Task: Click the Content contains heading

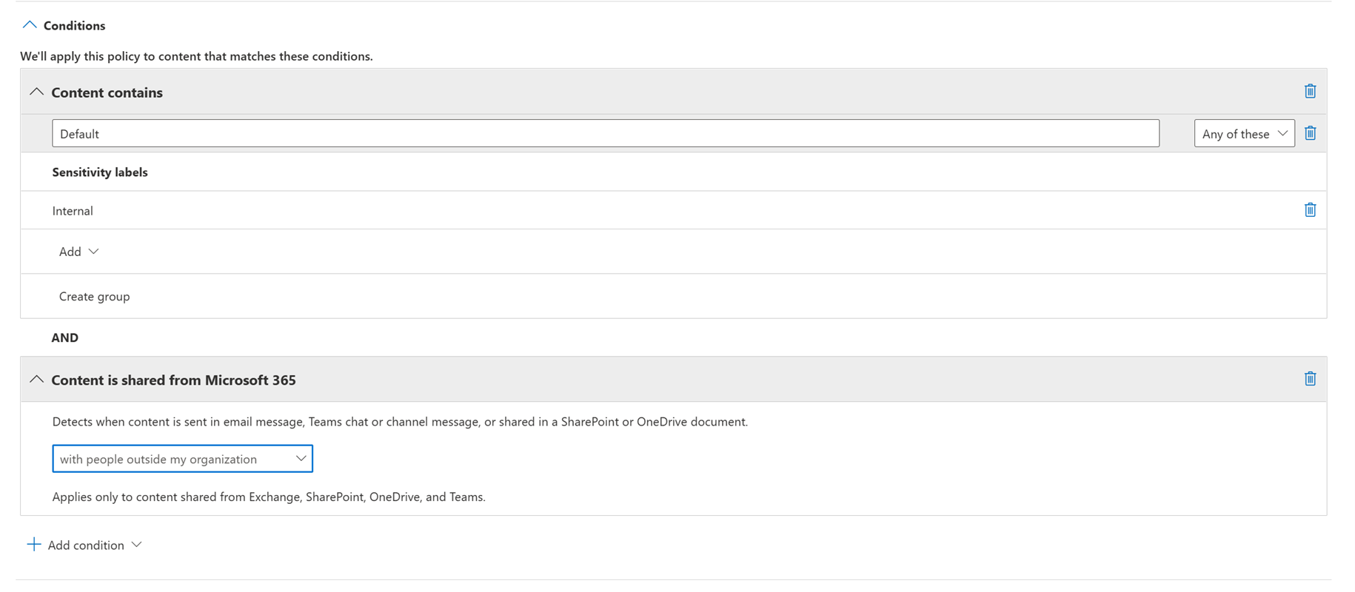Action: (107, 92)
